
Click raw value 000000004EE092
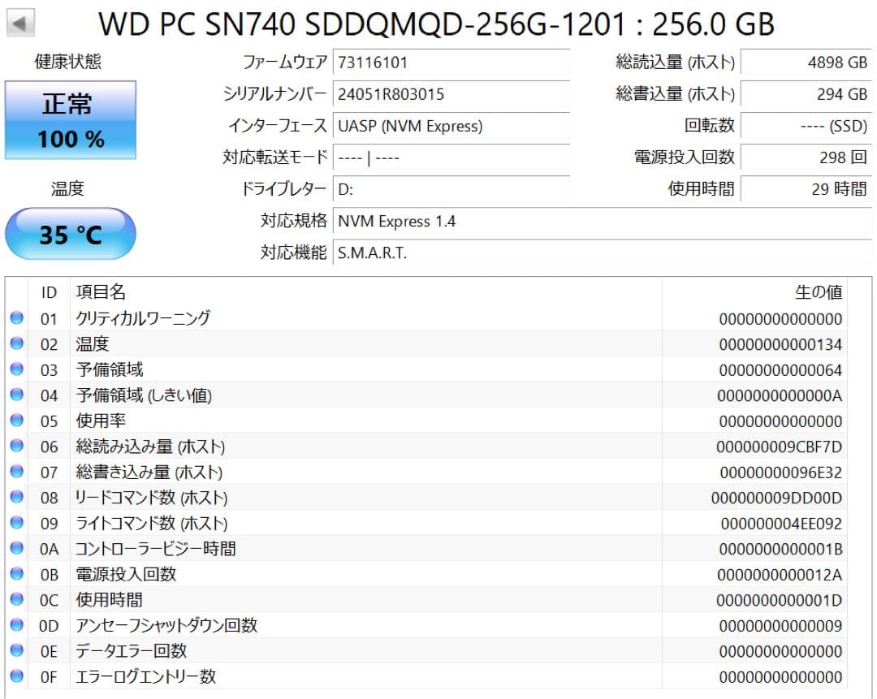tap(781, 524)
